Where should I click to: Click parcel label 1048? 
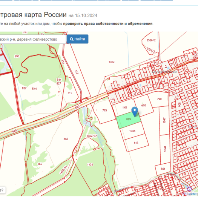coord(165,149)
